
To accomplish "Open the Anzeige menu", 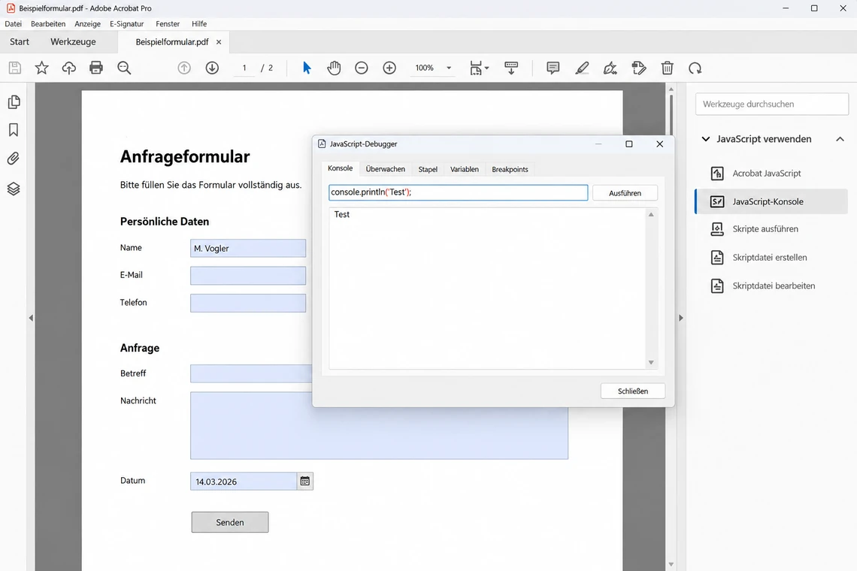I will click(87, 23).
